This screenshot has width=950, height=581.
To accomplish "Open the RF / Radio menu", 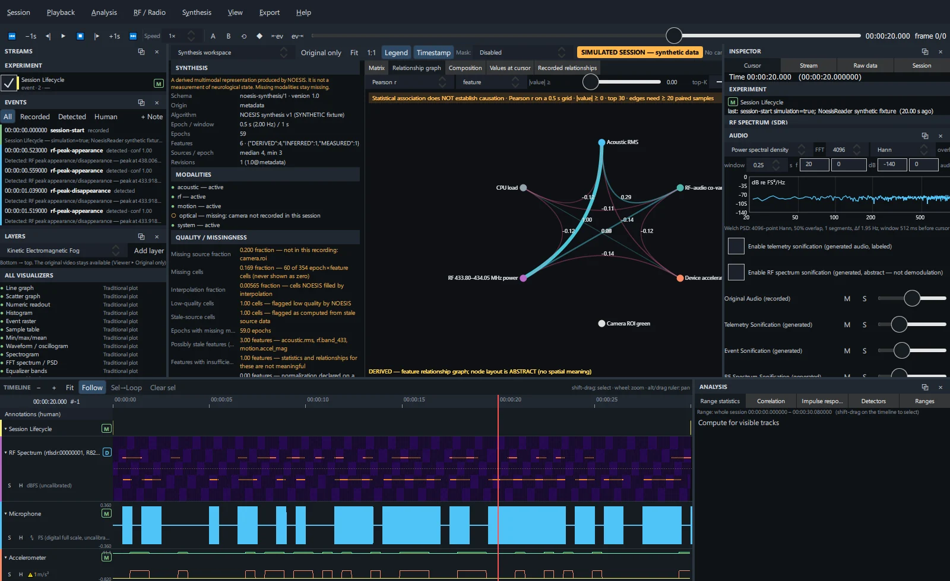I will (x=150, y=12).
